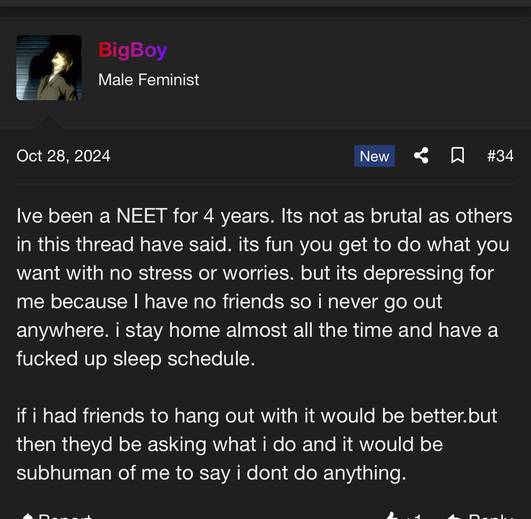The image size is (531, 519).
Task: Click the share icon on post #34
Action: (421, 156)
